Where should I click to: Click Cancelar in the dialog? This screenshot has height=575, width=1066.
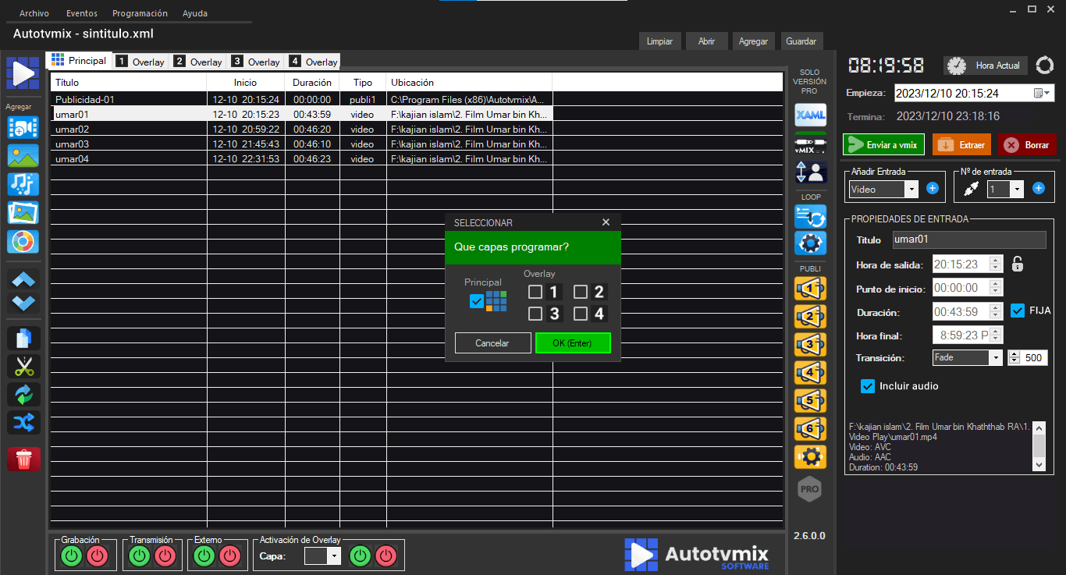492,343
